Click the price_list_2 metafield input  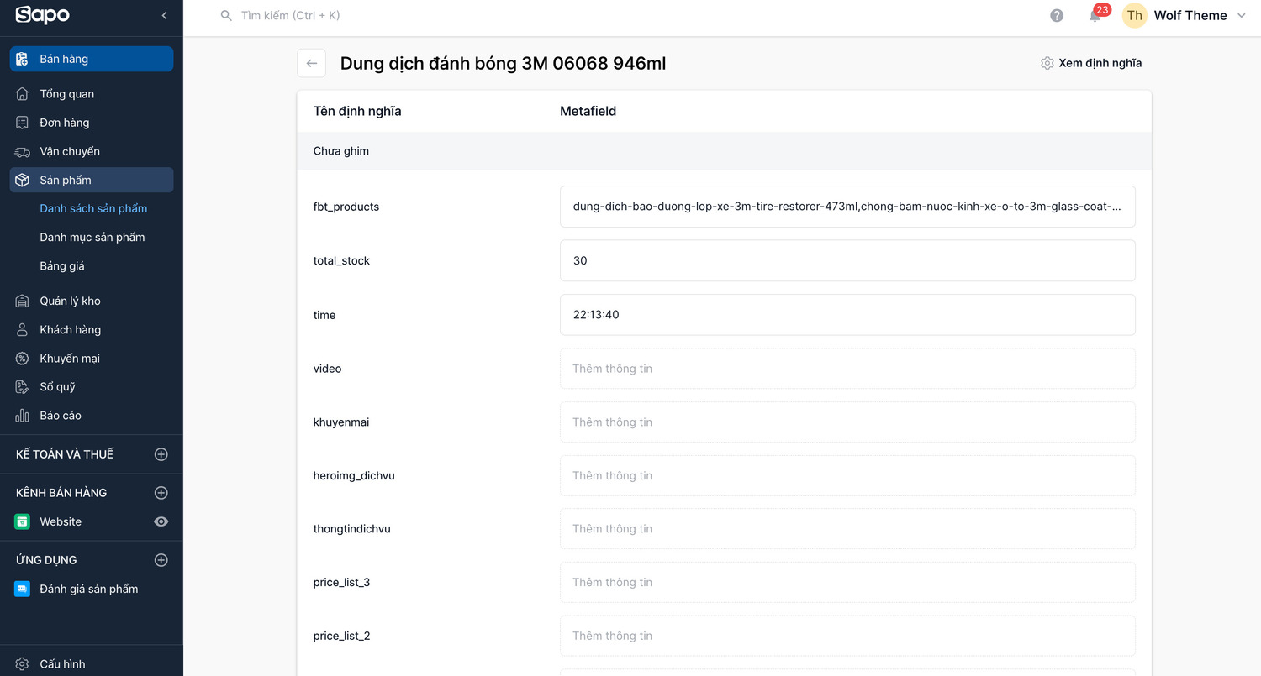pyautogui.click(x=847, y=636)
